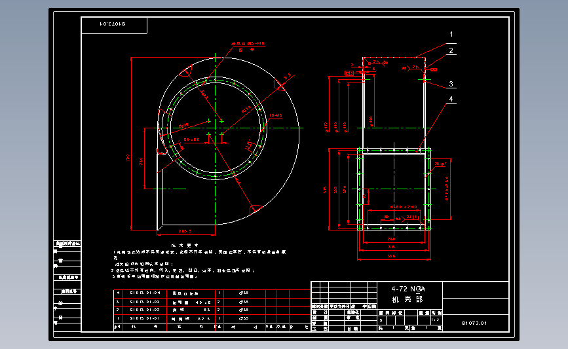Click the '280' width dimension in side view
This screenshot has height=349, width=568.
[392, 239]
